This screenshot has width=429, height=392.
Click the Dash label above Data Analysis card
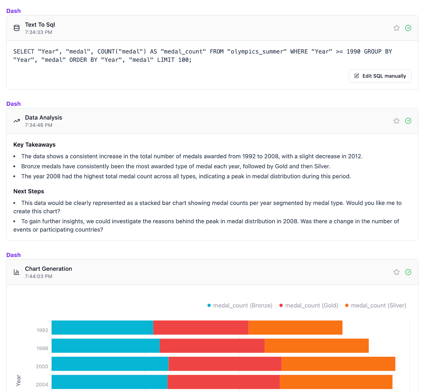[x=13, y=104]
